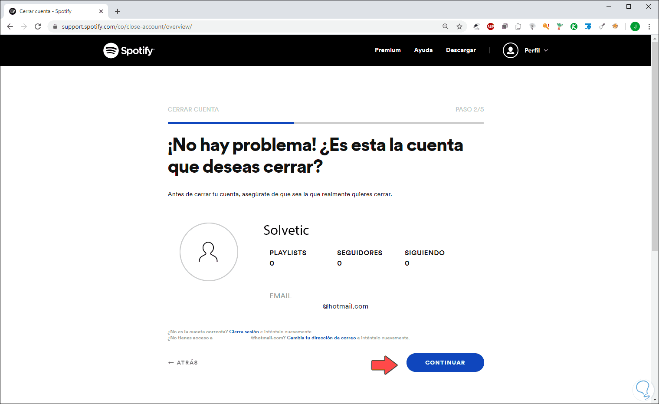Open the Chrome three-dot menu
Image resolution: width=659 pixels, height=404 pixels.
[x=649, y=26]
